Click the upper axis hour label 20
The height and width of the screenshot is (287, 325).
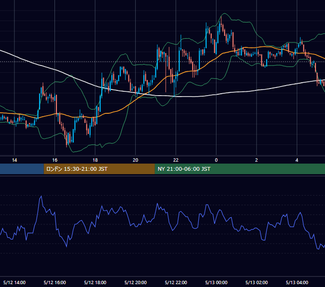(135, 160)
